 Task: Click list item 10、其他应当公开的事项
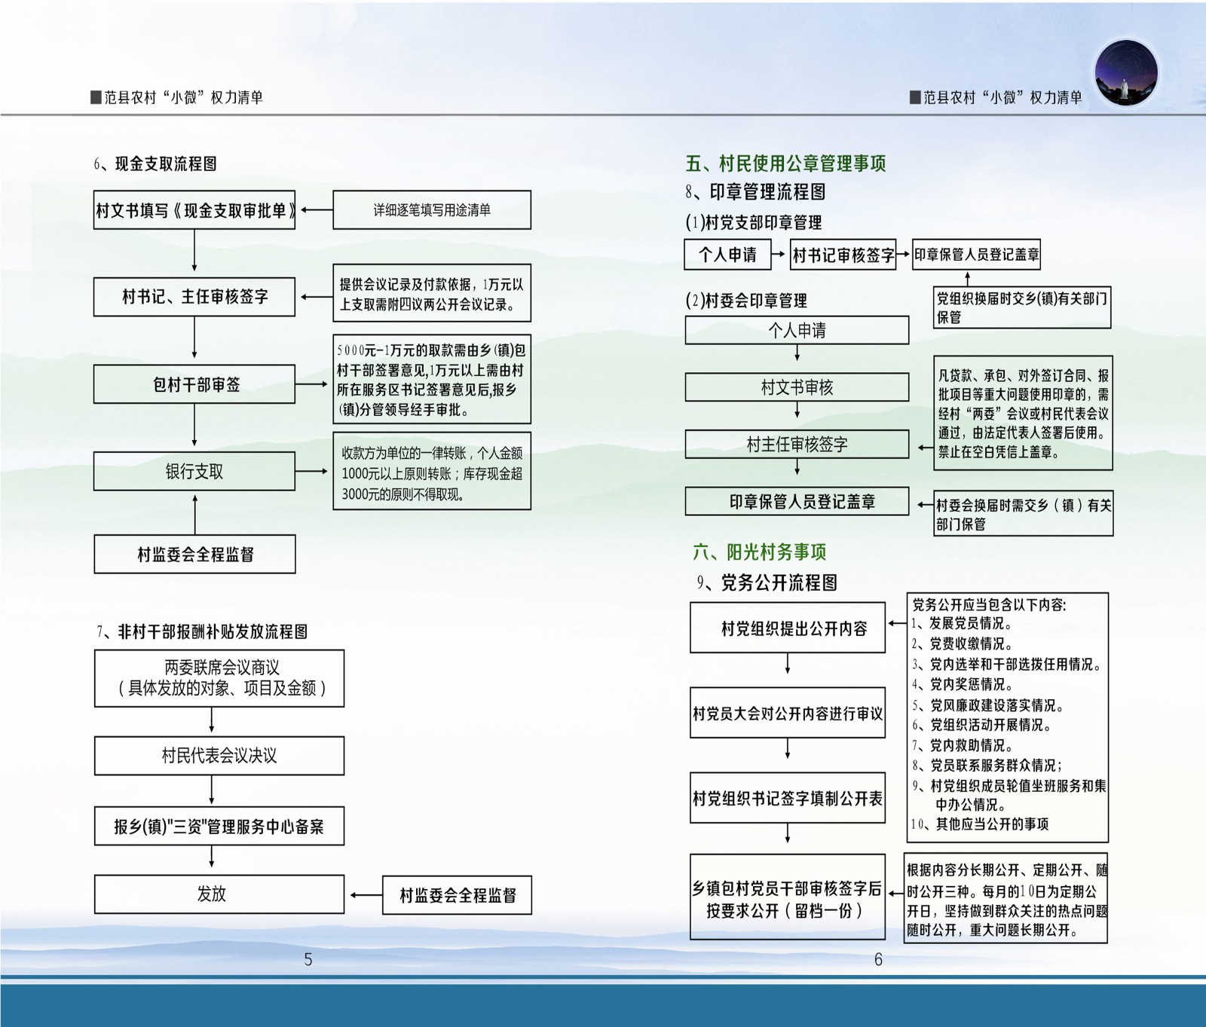980,824
